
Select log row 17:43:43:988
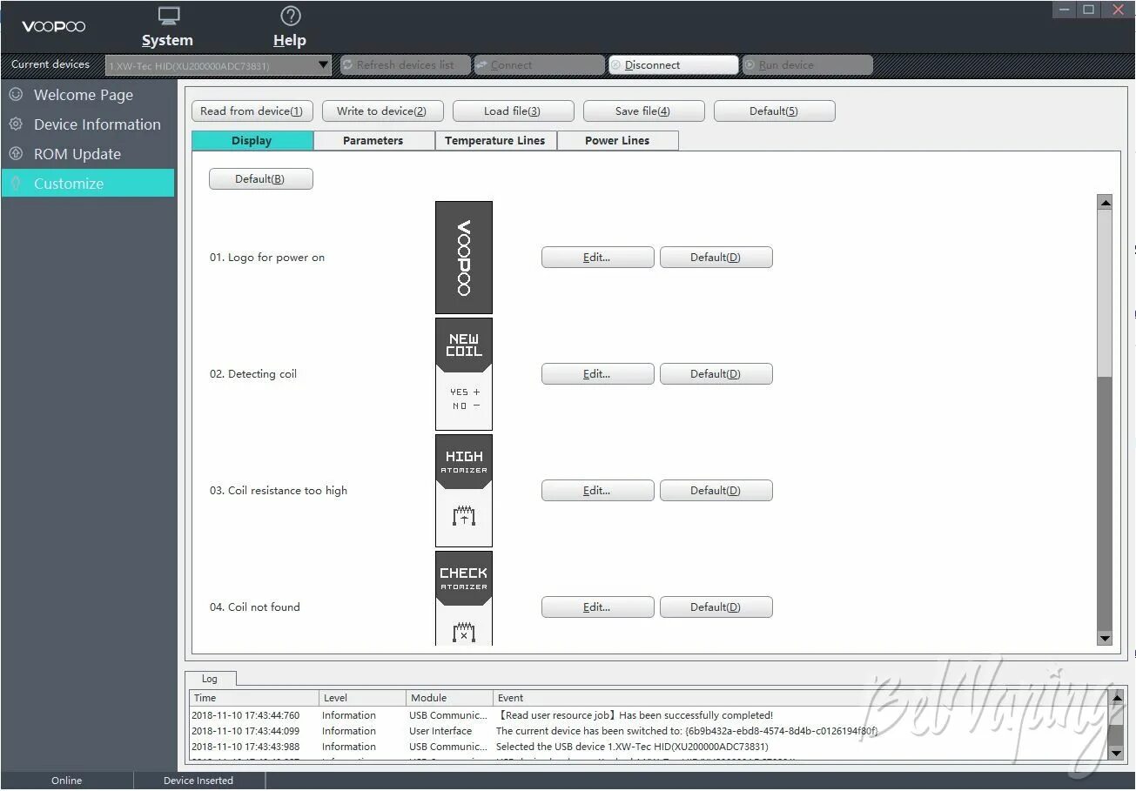click(x=649, y=747)
